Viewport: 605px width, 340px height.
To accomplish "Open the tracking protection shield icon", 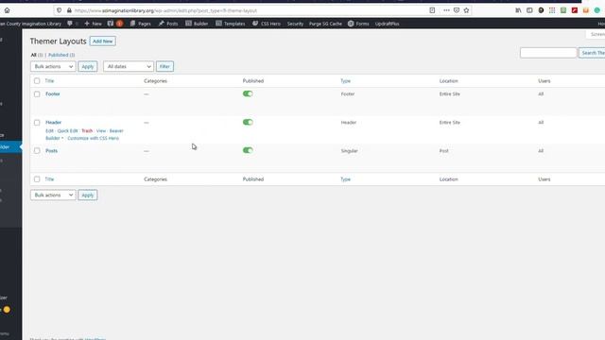I will (x=59, y=10).
